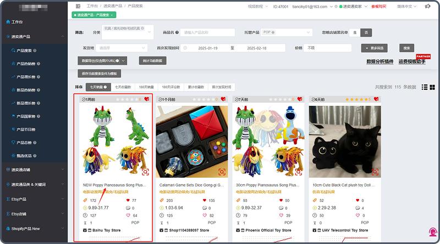Expand the 分类 category dropdown
This screenshot has width=440, height=244.
149,32
